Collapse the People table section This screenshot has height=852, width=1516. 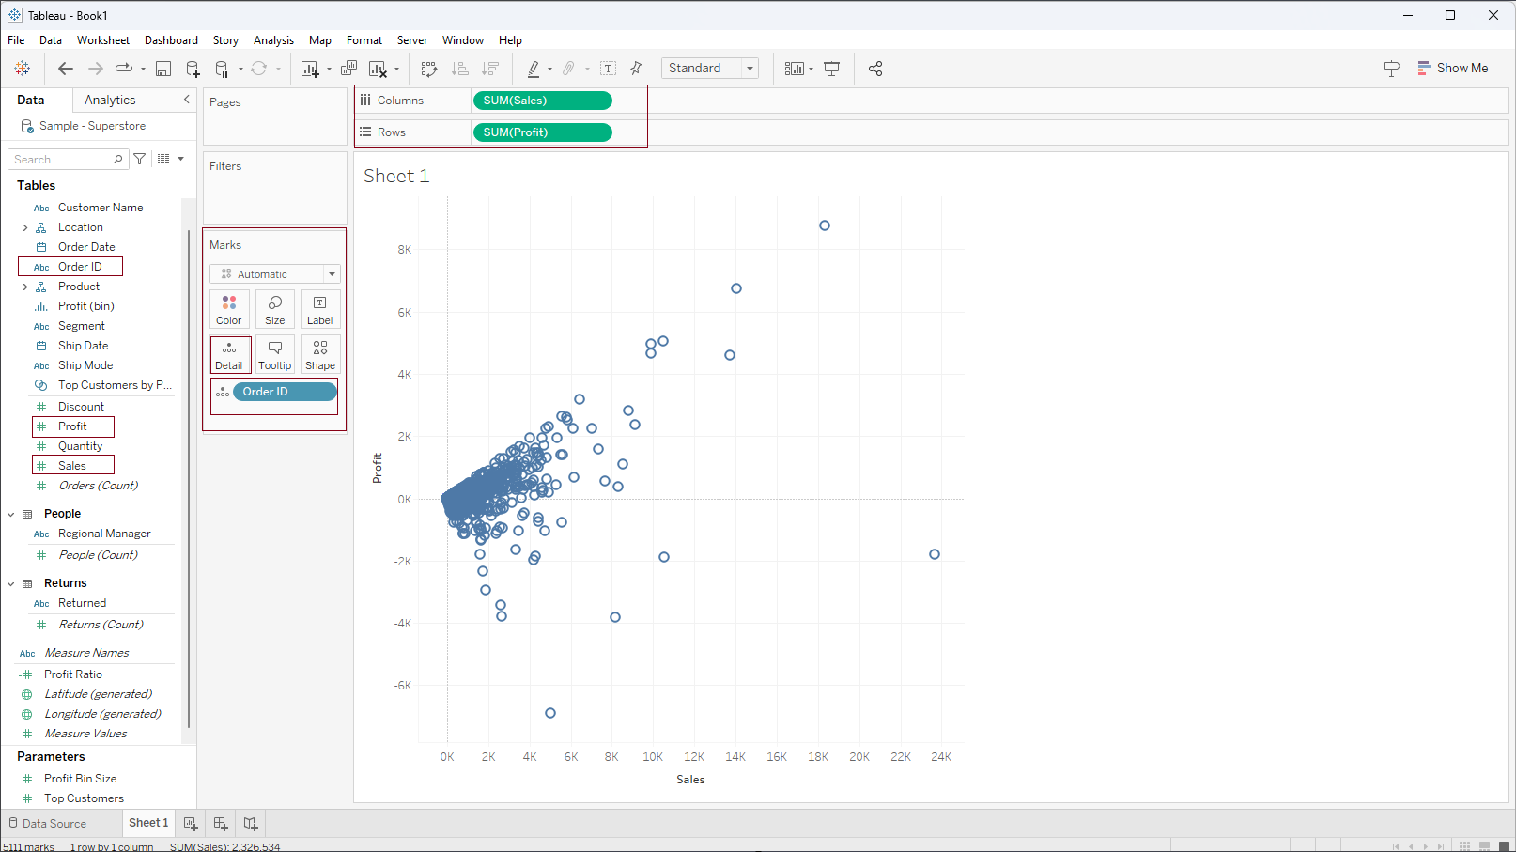(x=11, y=514)
